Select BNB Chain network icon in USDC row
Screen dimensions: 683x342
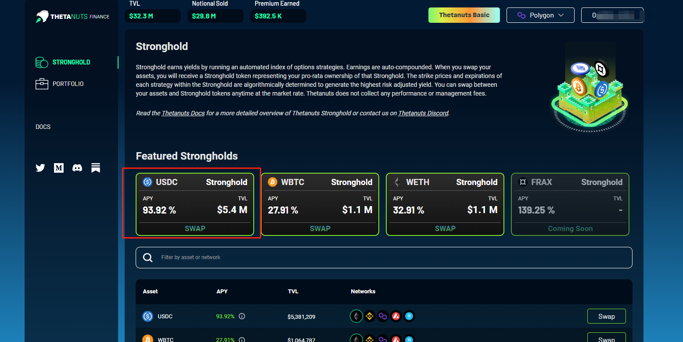370,316
